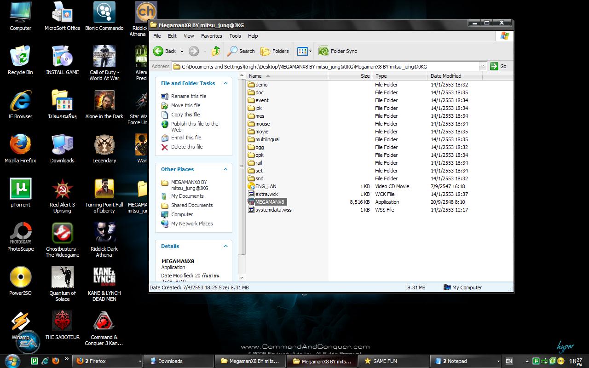Expand the quick launch overflow chevron
589x368 pixels.
66,359
